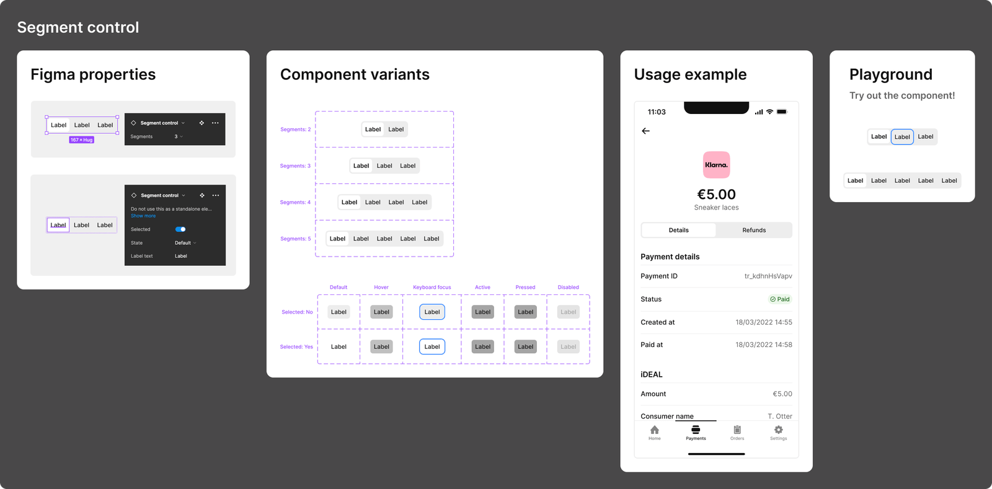Click the cellular signal icon in status bar

[759, 112]
